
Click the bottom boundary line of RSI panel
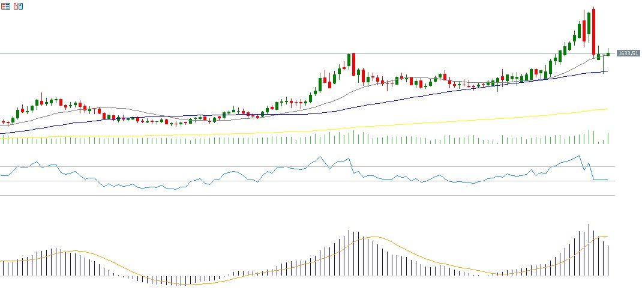300,195
